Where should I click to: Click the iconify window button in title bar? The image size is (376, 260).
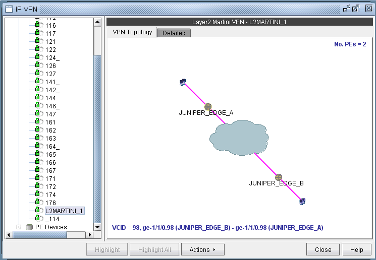[346, 9]
